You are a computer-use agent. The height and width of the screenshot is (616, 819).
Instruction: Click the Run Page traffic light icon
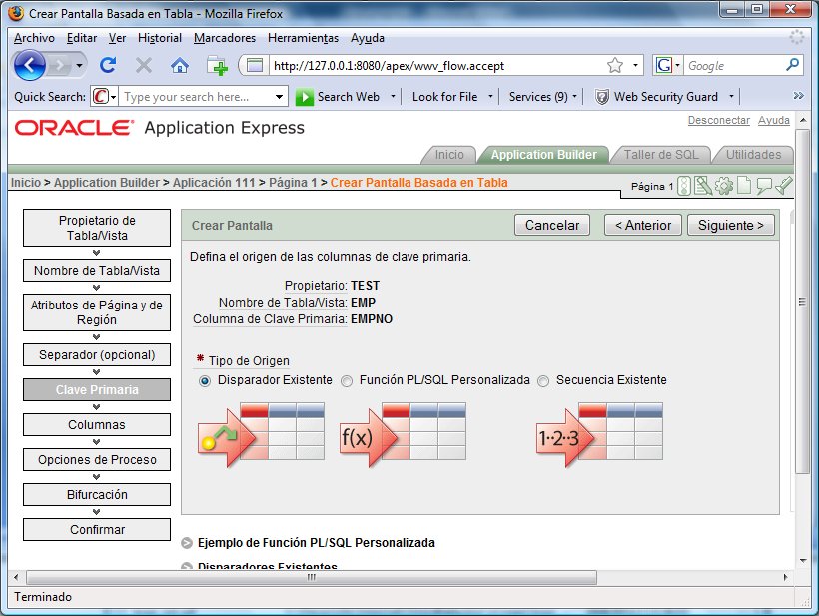tap(684, 186)
